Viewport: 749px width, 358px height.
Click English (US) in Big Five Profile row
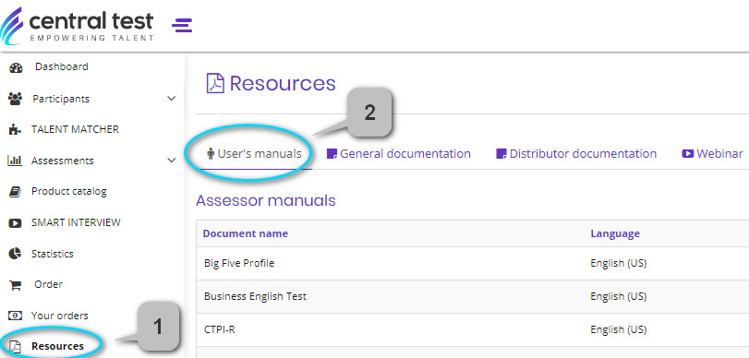coord(618,263)
